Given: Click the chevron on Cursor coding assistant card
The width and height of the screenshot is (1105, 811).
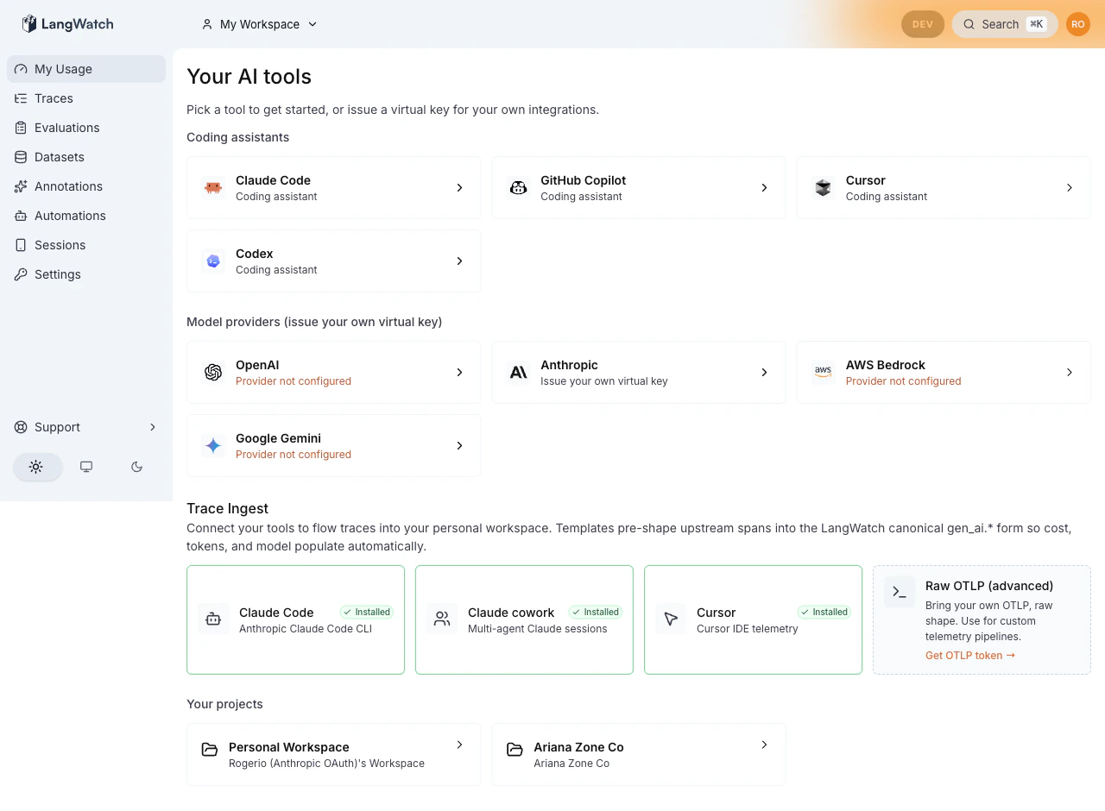Looking at the screenshot, I should pos(1069,187).
